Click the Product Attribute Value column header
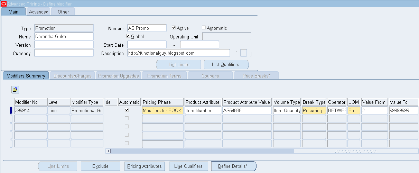Image resolution: width=419 pixels, height=173 pixels. 247,102
